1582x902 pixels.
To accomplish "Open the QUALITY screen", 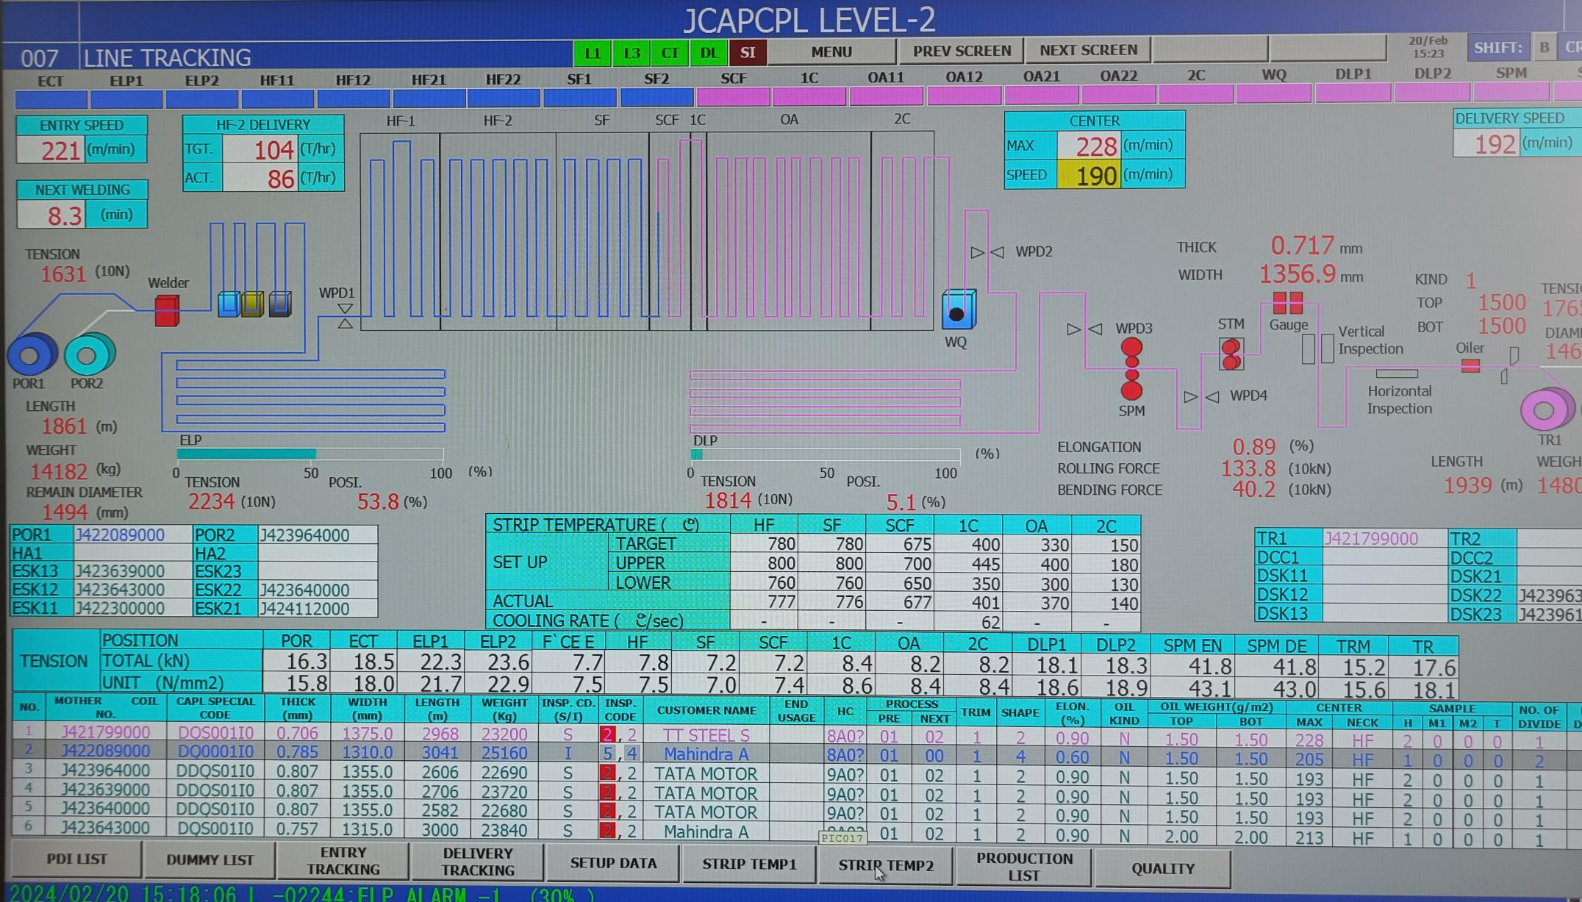I will [x=1162, y=869].
